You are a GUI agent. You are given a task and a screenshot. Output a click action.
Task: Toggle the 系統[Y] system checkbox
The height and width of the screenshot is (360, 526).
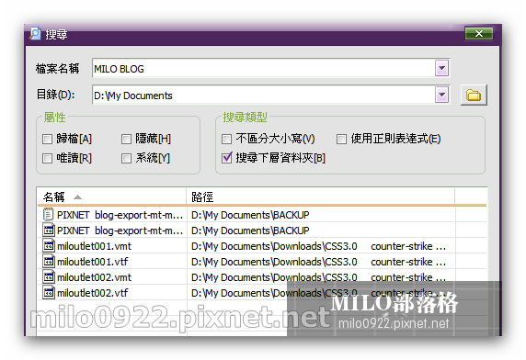(126, 158)
